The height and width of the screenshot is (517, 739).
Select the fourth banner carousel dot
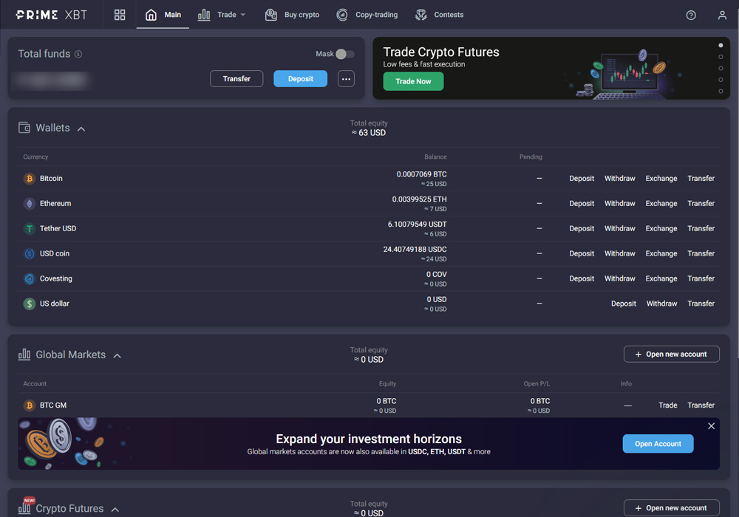pyautogui.click(x=721, y=80)
